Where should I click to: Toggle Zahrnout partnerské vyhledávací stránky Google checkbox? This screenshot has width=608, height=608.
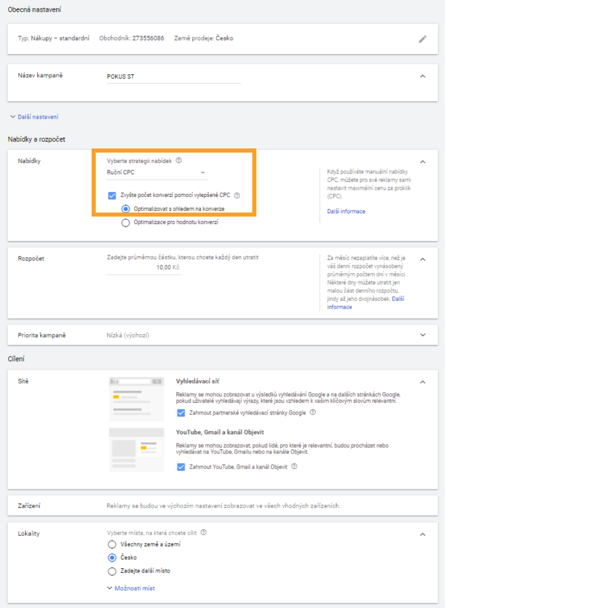coord(181,413)
